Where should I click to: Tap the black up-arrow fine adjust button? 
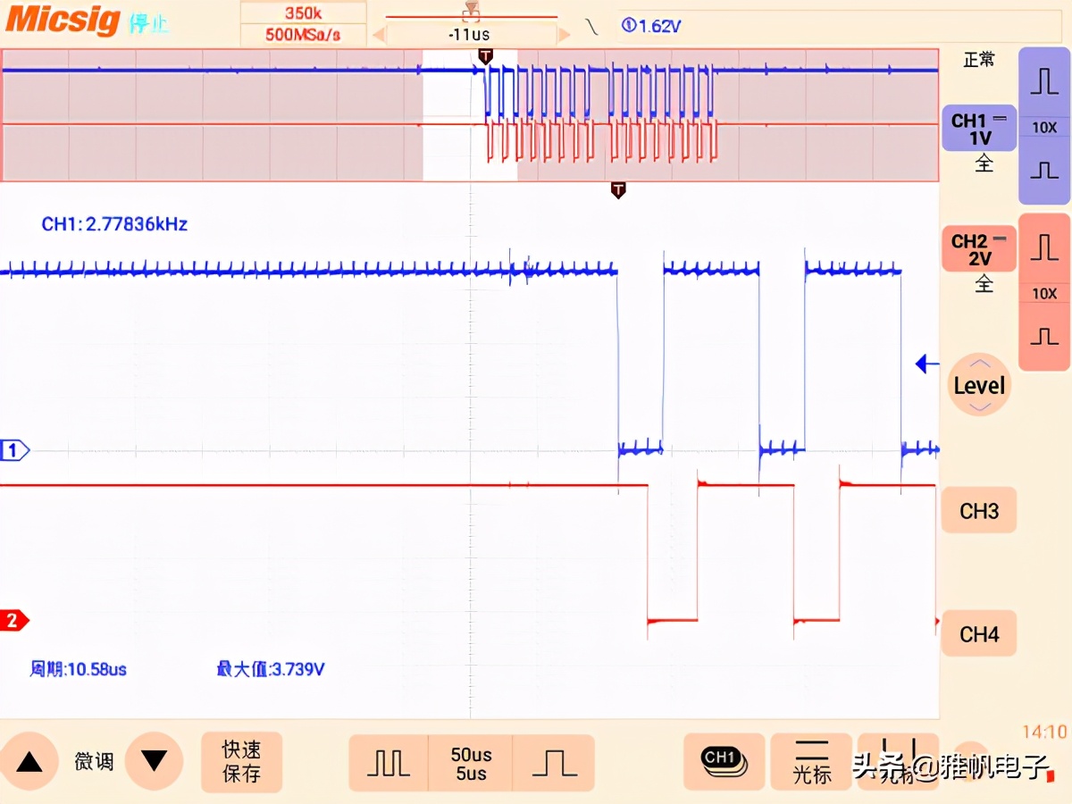[x=29, y=761]
